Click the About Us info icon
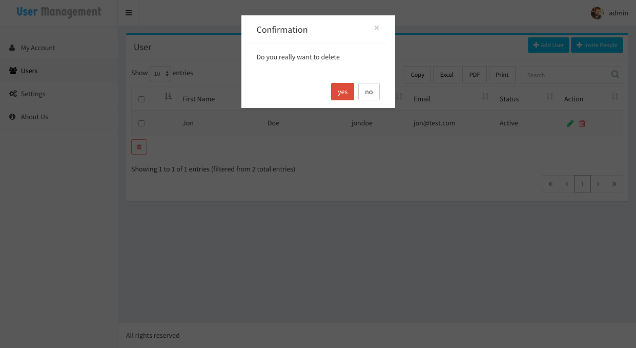 (12, 117)
